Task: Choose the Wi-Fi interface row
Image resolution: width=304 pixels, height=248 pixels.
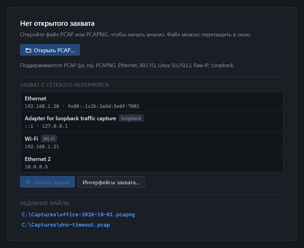Action: (152, 142)
